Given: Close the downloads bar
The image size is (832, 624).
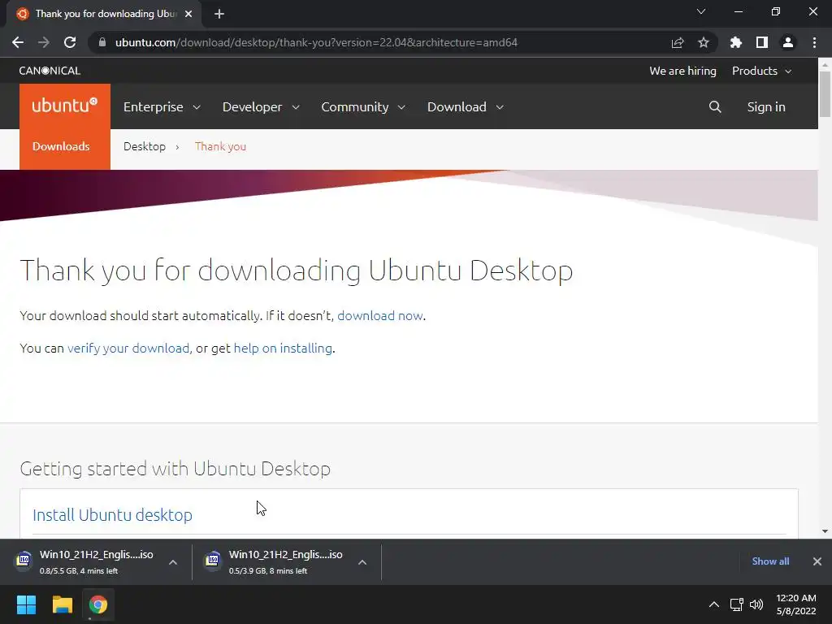Looking at the screenshot, I should point(817,561).
